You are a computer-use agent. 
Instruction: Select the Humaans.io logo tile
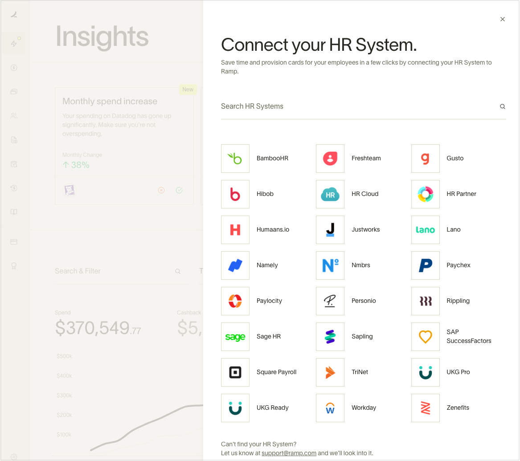(x=235, y=230)
